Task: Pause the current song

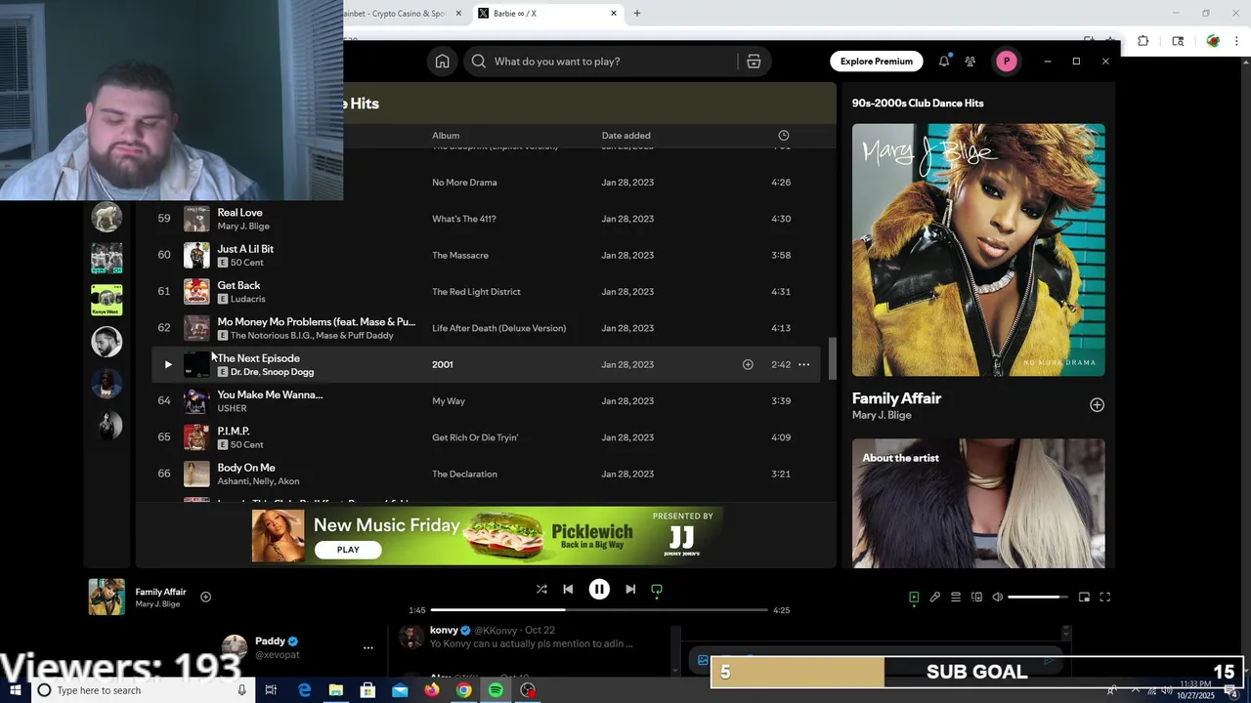Action: point(599,589)
